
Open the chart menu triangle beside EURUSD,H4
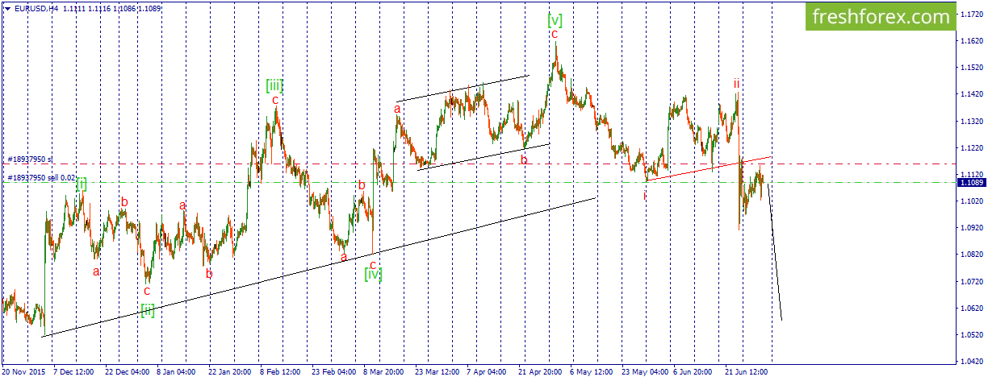pyautogui.click(x=6, y=8)
